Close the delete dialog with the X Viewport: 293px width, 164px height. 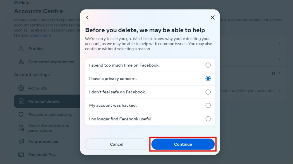[x=212, y=17]
